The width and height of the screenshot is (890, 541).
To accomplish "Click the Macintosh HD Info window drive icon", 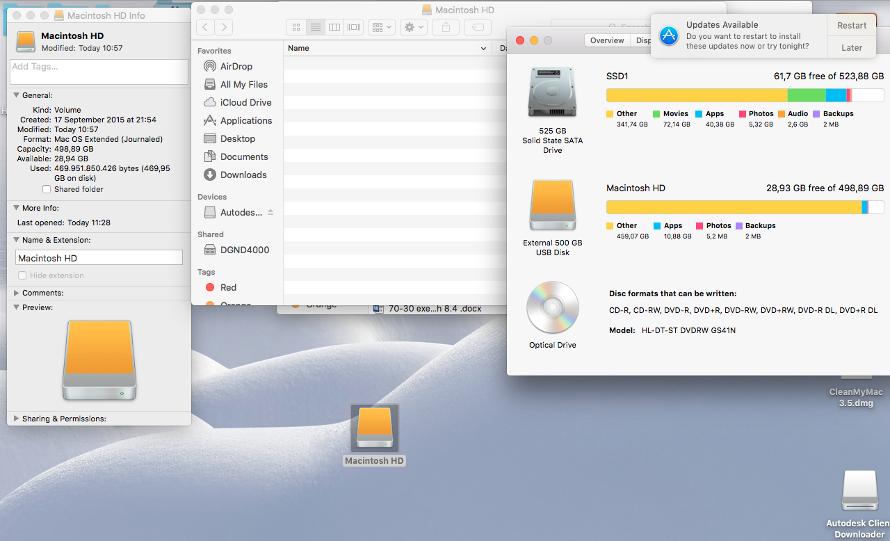I will pyautogui.click(x=26, y=41).
